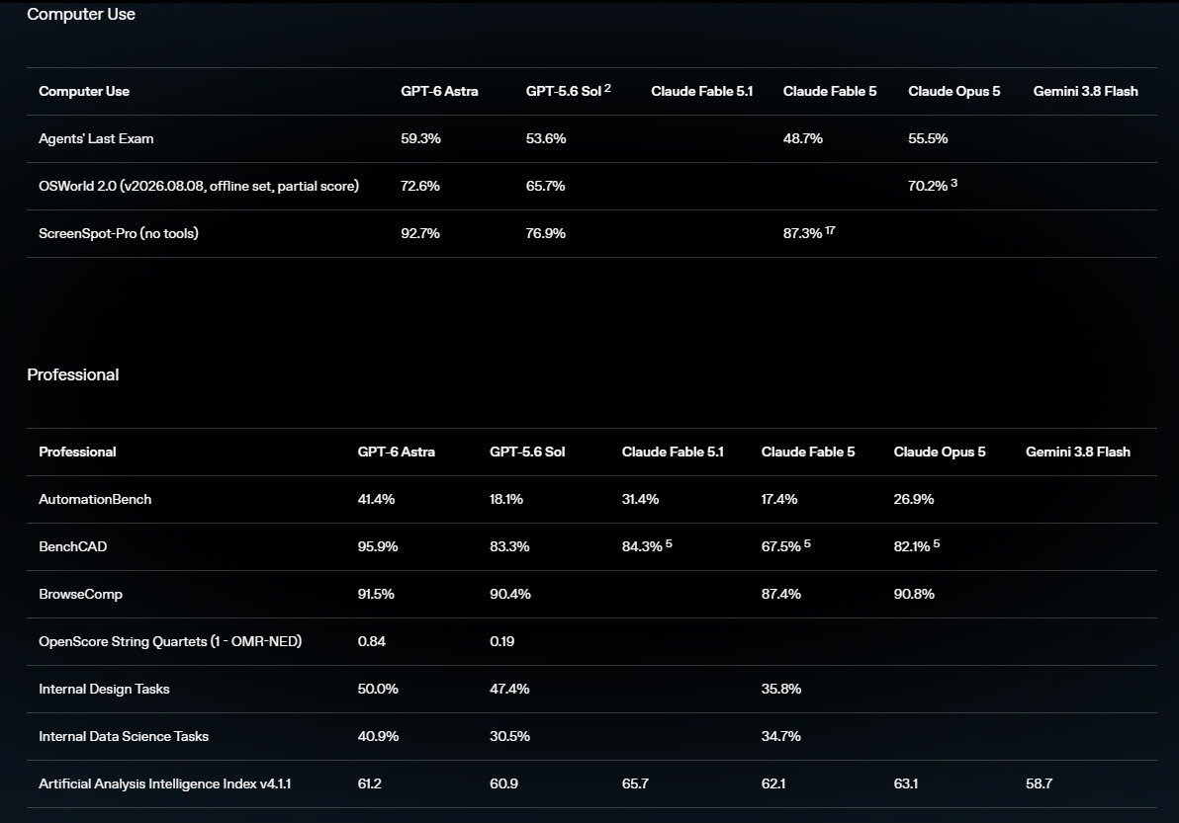Open footnote 5 beside the 82.1% BenchCAD score
Screen dimensions: 1179x823
point(937,543)
